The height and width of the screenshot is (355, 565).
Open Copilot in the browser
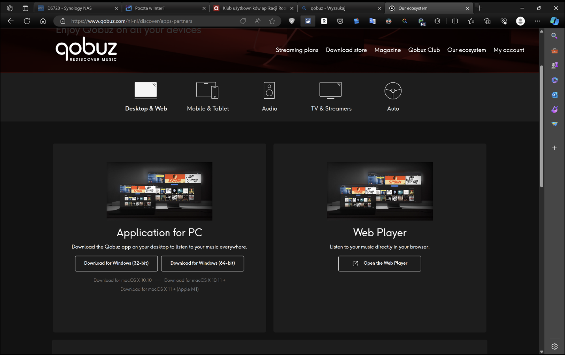point(554,21)
